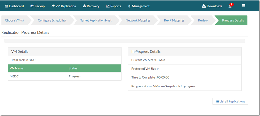Click the List all Replications button
The height and width of the screenshot is (116, 260).
(x=230, y=101)
